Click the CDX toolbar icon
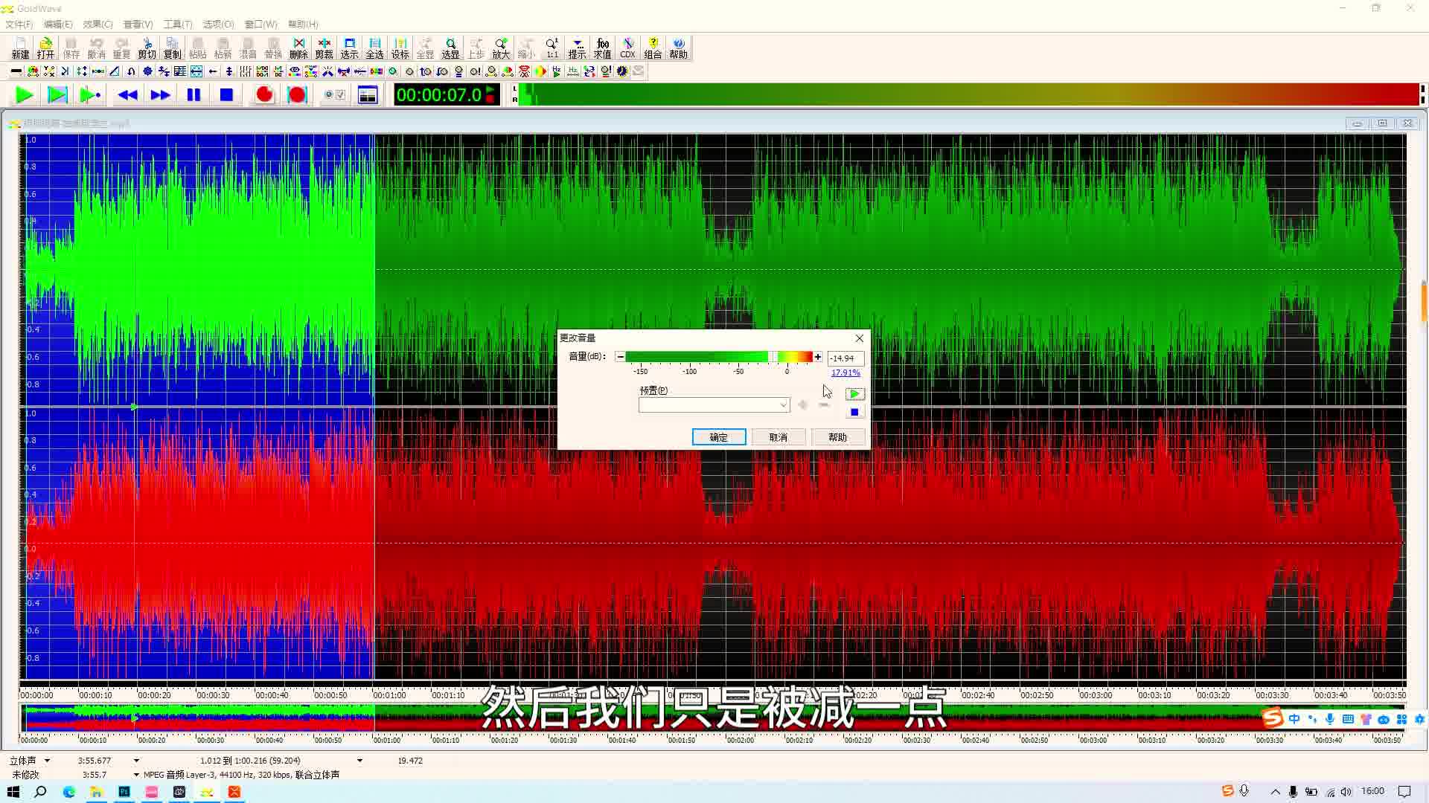Image resolution: width=1429 pixels, height=803 pixels. pos(628,48)
